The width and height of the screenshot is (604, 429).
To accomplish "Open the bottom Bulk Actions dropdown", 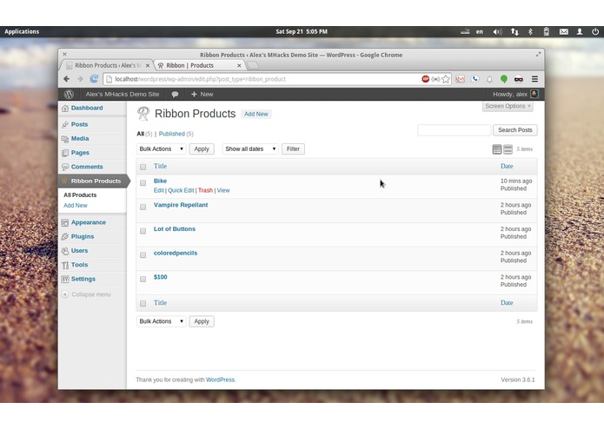I will pos(162,321).
